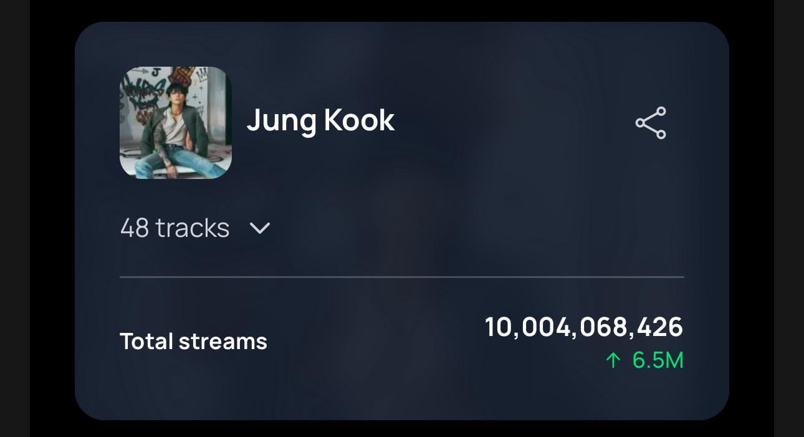Select the Total streams label
The image size is (804, 437).
pyautogui.click(x=193, y=341)
